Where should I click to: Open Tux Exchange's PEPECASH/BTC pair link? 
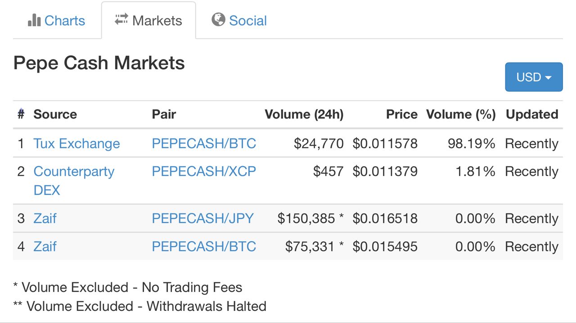pyautogui.click(x=204, y=143)
